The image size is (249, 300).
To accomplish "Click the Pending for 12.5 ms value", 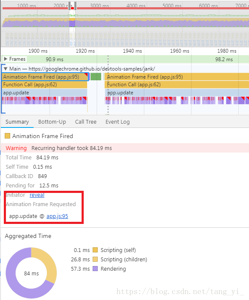I will [x=49, y=185].
